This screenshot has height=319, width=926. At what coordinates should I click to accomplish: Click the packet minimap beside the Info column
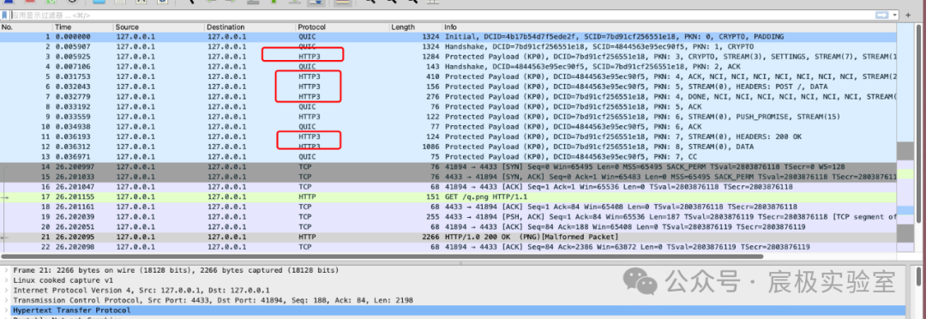pos(905,138)
